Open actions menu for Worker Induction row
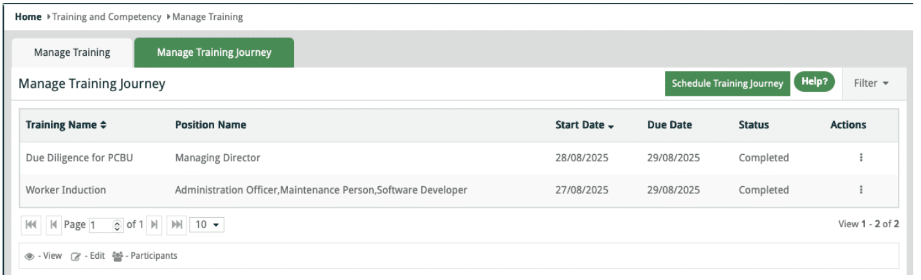The height and width of the screenshot is (280, 921). [x=861, y=190]
